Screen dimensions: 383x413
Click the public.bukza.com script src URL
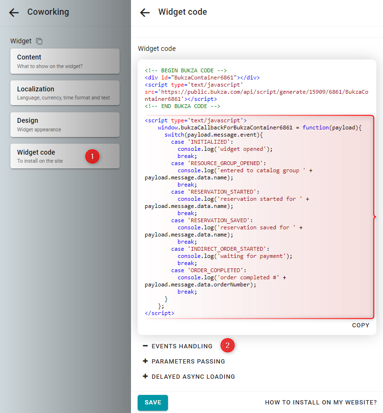256,95
